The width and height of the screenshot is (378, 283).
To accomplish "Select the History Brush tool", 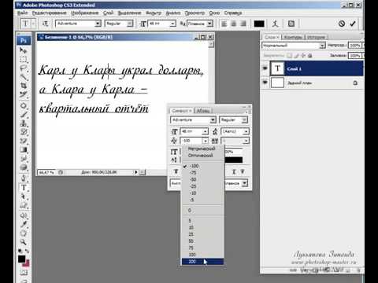I will (24, 132).
